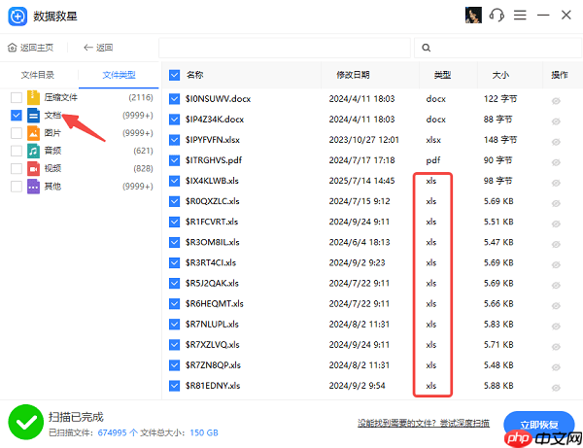Screen dimensions: 583x448
Task: Click the search magnifier icon
Action: tap(427, 48)
